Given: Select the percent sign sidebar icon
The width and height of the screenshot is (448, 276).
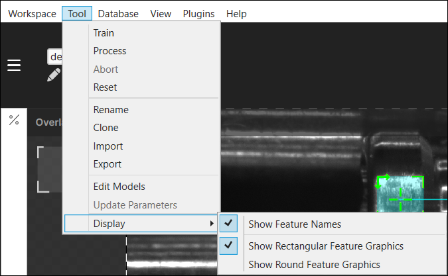Looking at the screenshot, I should tap(14, 120).
